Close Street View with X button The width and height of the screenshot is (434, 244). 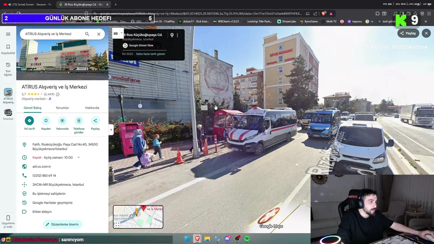(x=426, y=33)
